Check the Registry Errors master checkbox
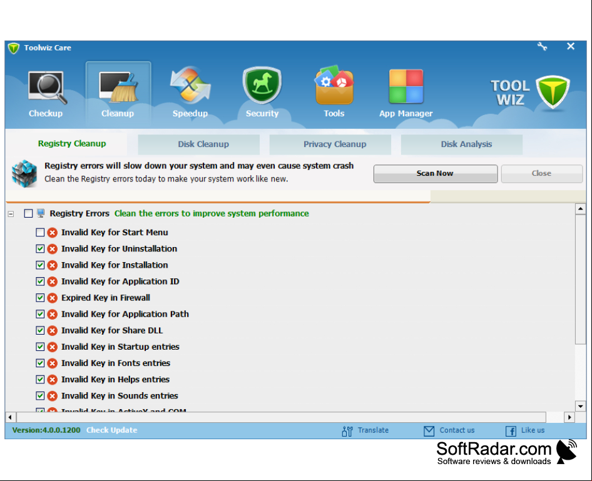 pyautogui.click(x=28, y=213)
